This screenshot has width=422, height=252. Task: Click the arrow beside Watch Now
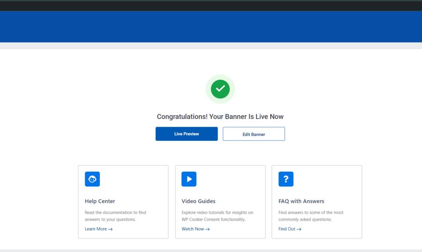coord(207,229)
